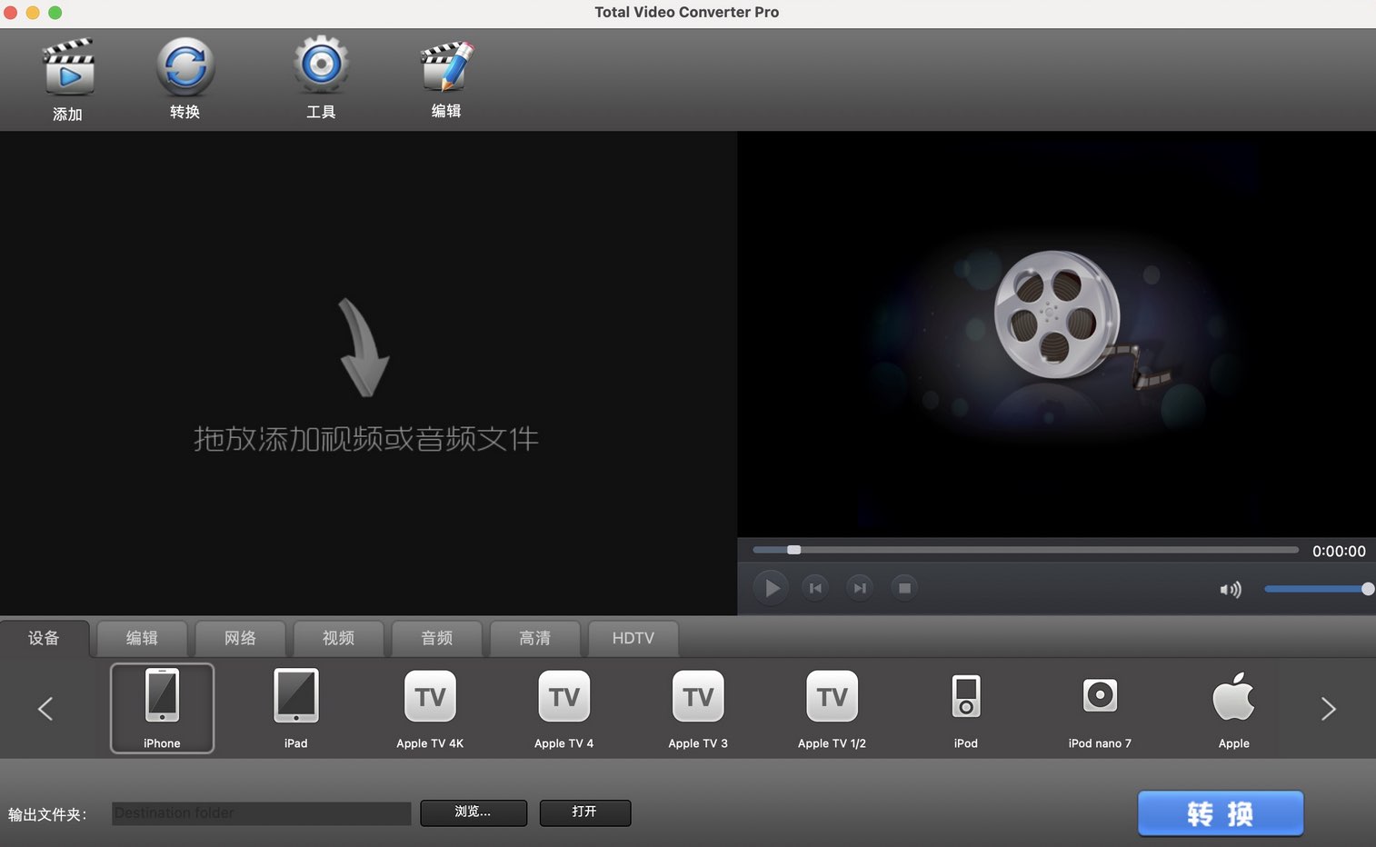Click the 添加 (Add) clapperboard icon
This screenshot has width=1376, height=847.
pyautogui.click(x=68, y=68)
